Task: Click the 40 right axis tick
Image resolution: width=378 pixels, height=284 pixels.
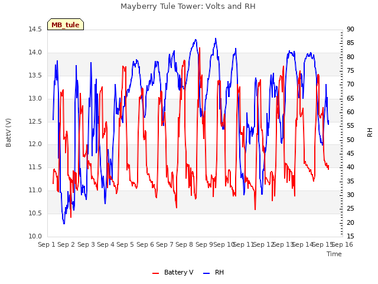Action: (350, 167)
